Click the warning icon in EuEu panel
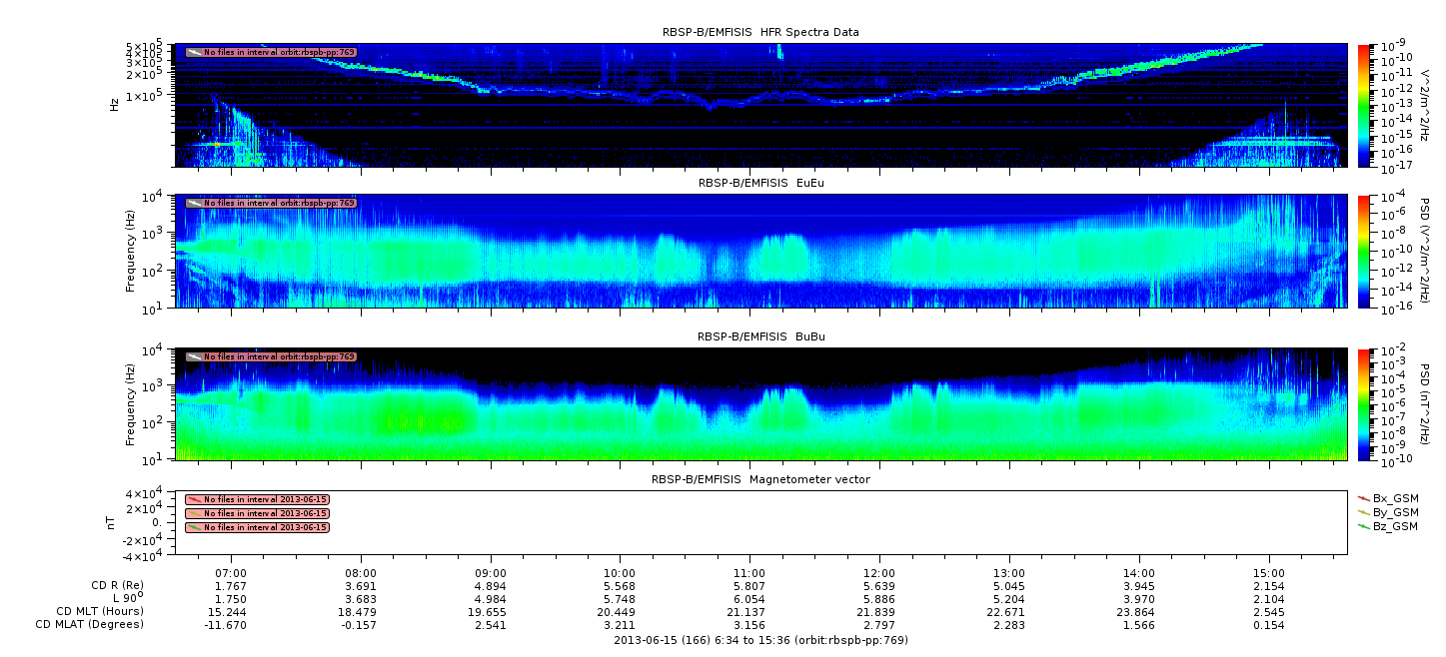Image resolution: width=1446 pixels, height=657 pixels. pyautogui.click(x=194, y=203)
